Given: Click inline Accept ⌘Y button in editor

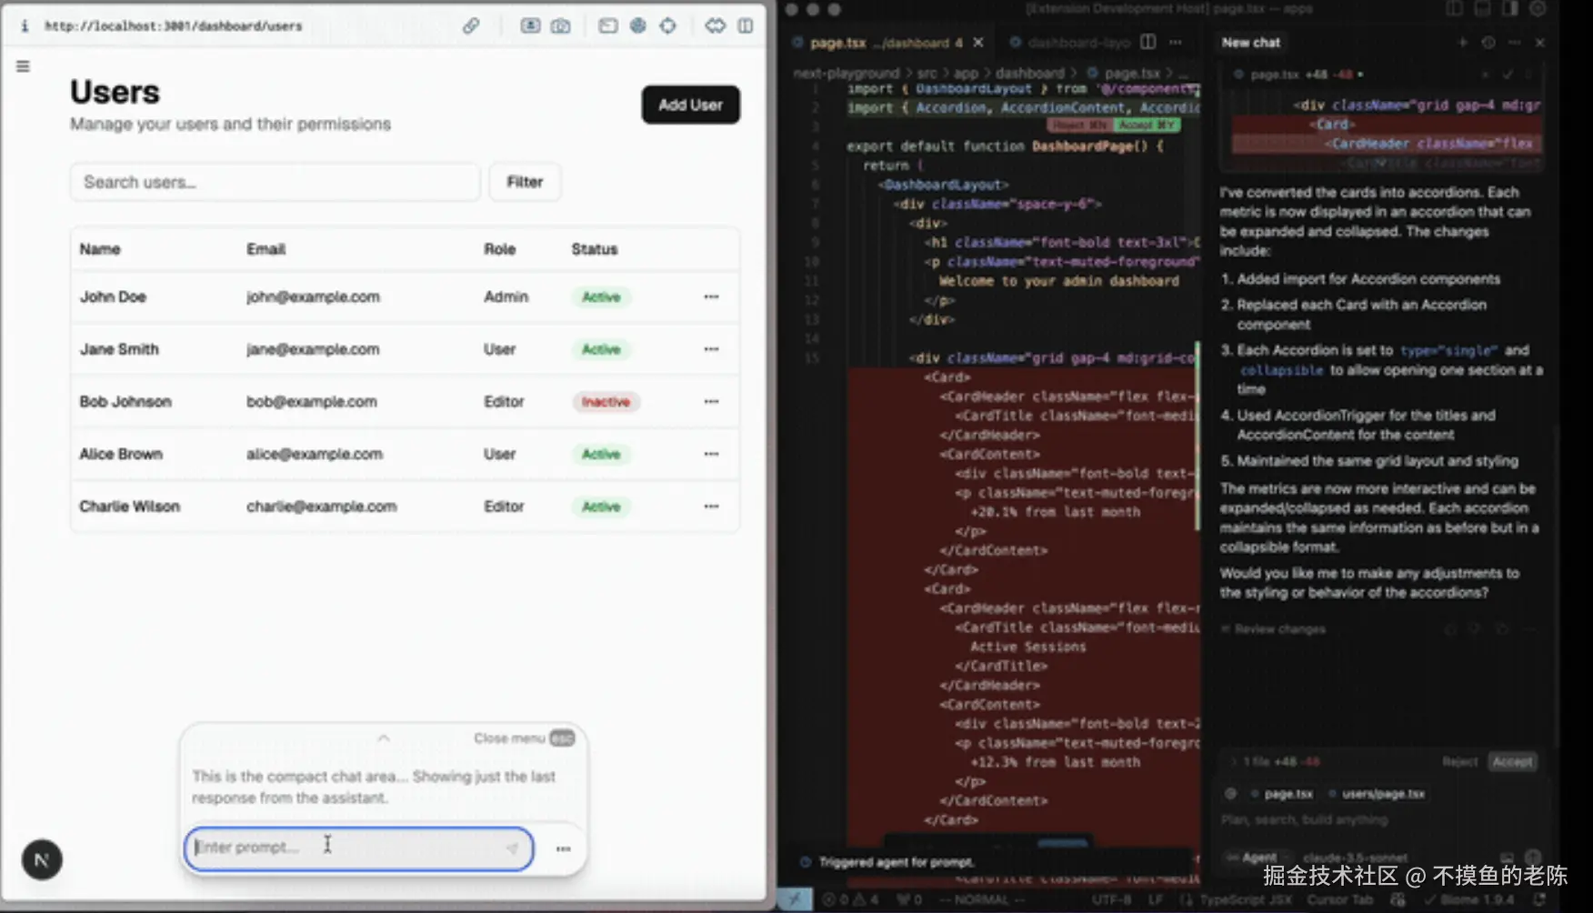Looking at the screenshot, I should [1147, 125].
